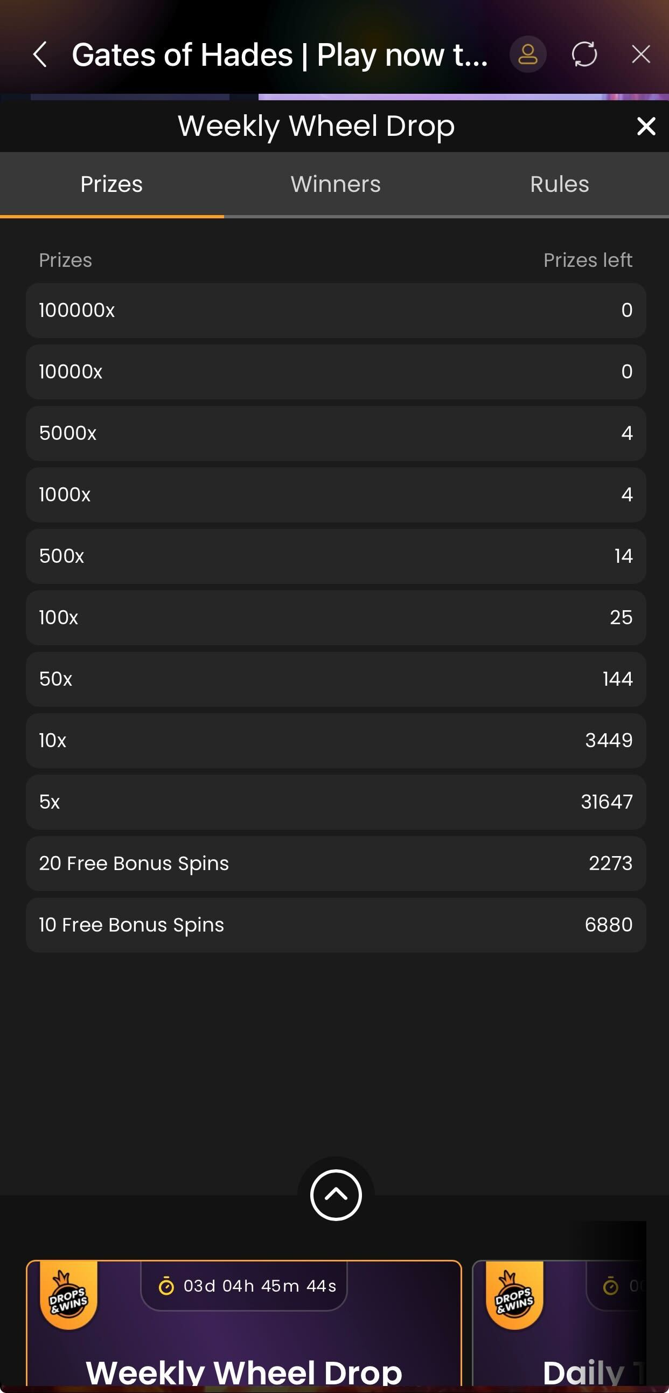Viewport: 669px width, 1393px height.
Task: Click the Weekly Wheel Drop countdown timer
Action: point(244,1286)
